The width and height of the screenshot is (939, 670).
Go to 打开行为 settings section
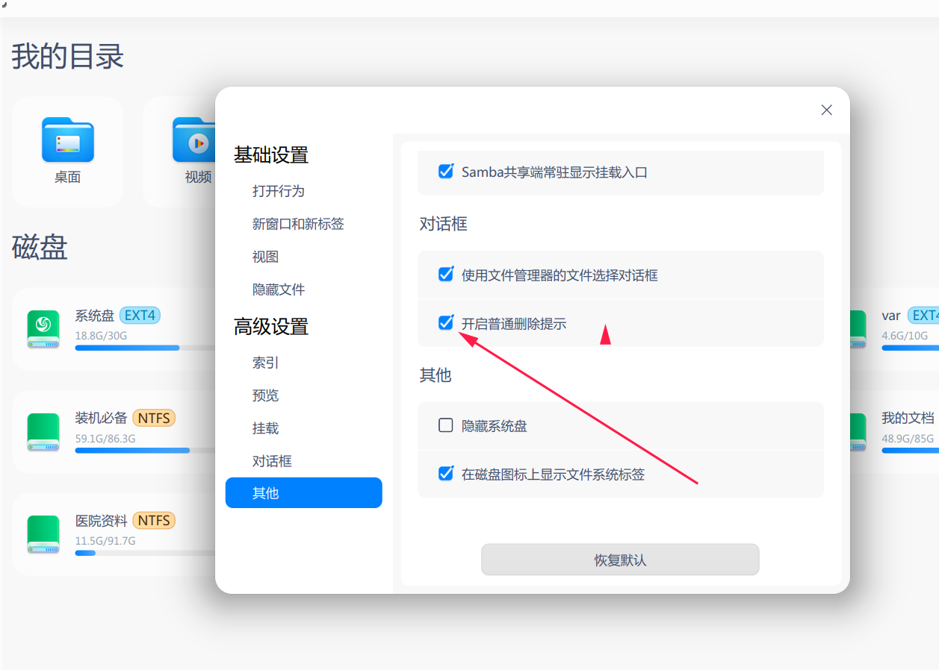(x=279, y=191)
